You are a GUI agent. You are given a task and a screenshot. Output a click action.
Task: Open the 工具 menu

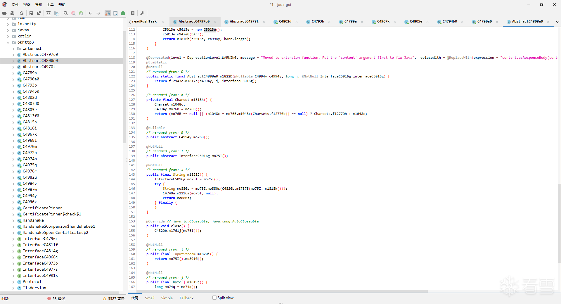pos(50,4)
